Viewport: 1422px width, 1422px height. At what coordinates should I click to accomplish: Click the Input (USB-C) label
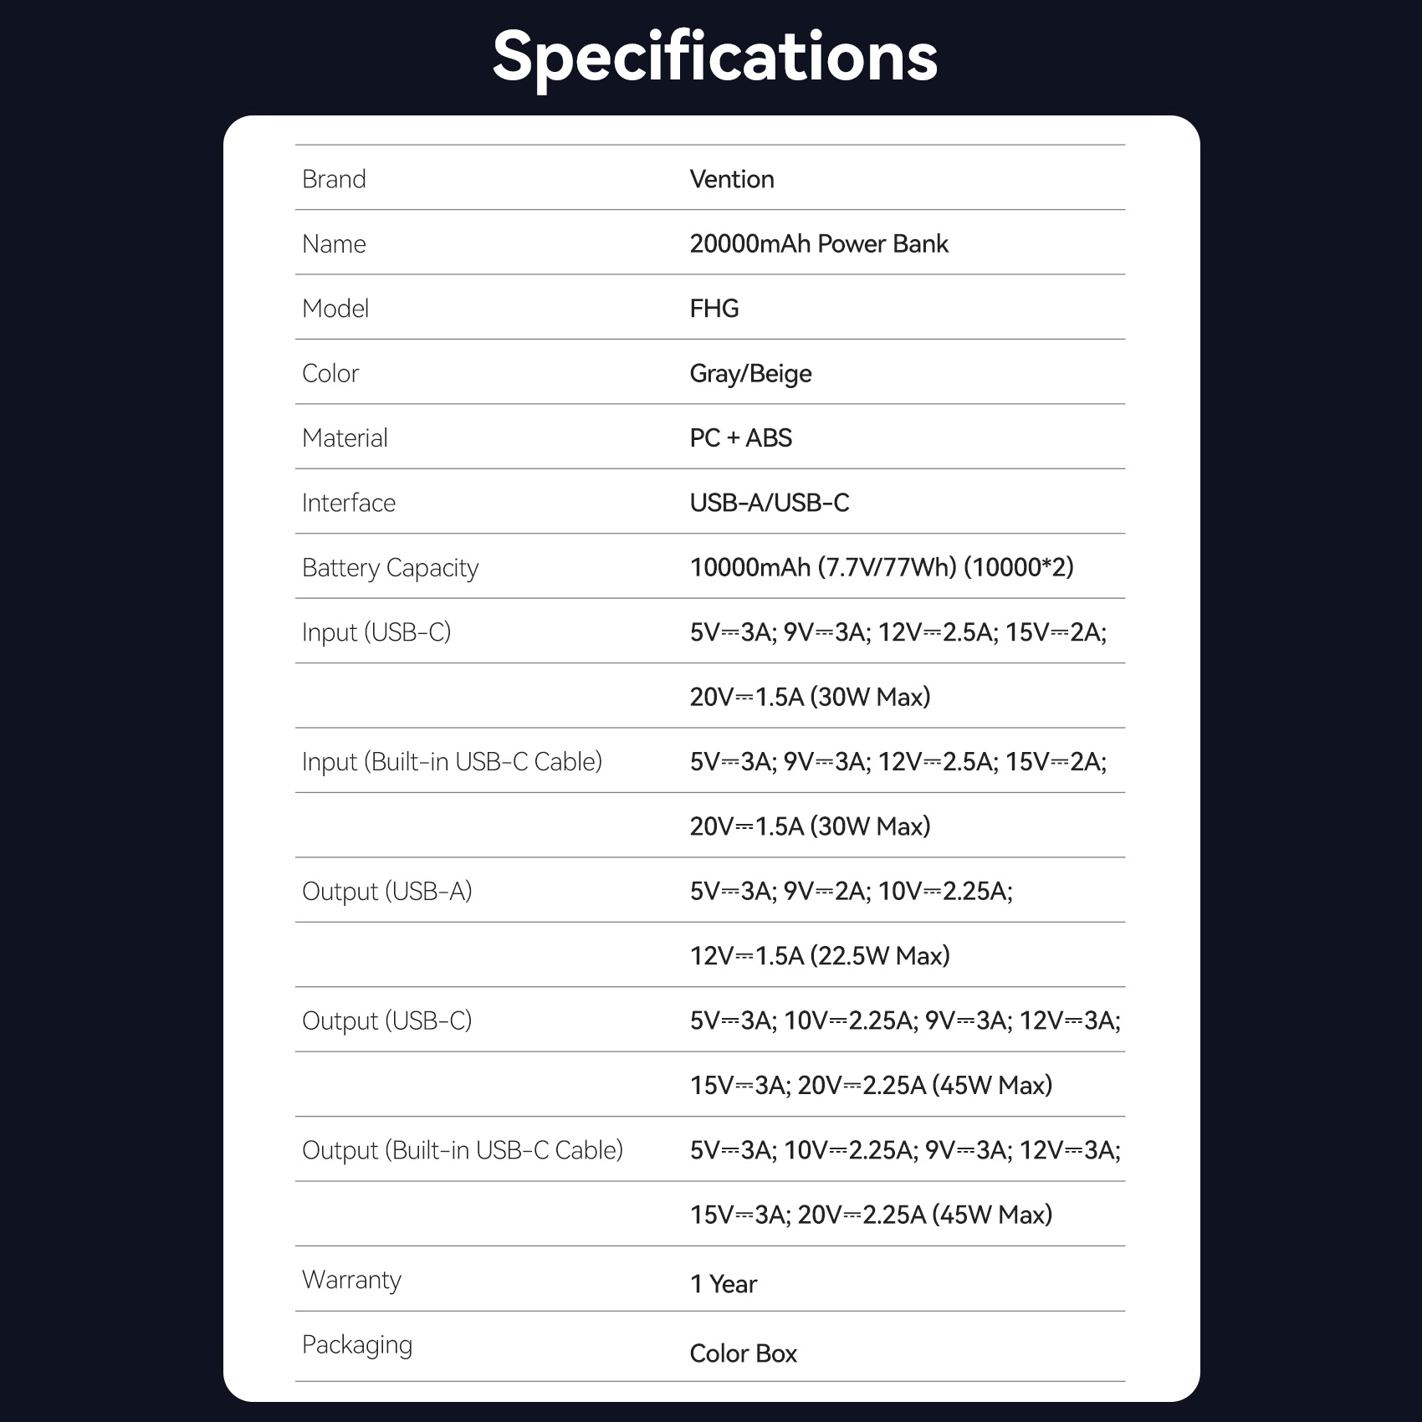(376, 632)
